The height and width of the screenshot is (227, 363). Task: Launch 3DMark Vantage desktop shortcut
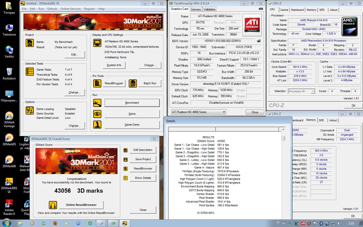(9, 120)
